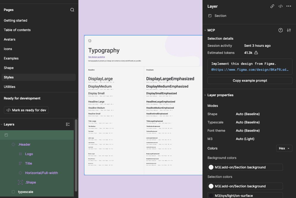Click the Font theme Auto (Baseline) value
Image resolution: width=296 pixels, height=198 pixels.
point(248,131)
